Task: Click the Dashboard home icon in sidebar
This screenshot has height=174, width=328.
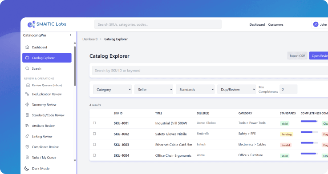Action: 27,47
